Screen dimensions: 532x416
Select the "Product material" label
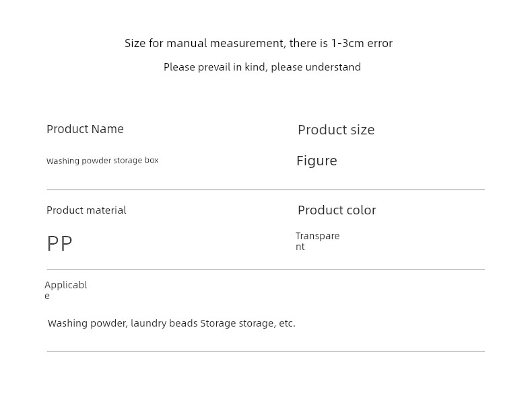(x=86, y=210)
